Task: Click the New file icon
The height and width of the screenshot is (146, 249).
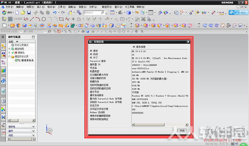Action: (x=17, y=13)
